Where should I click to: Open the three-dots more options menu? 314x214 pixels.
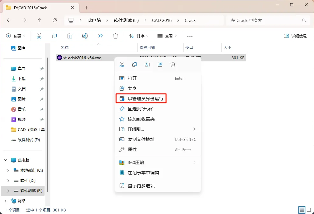pos(190,36)
